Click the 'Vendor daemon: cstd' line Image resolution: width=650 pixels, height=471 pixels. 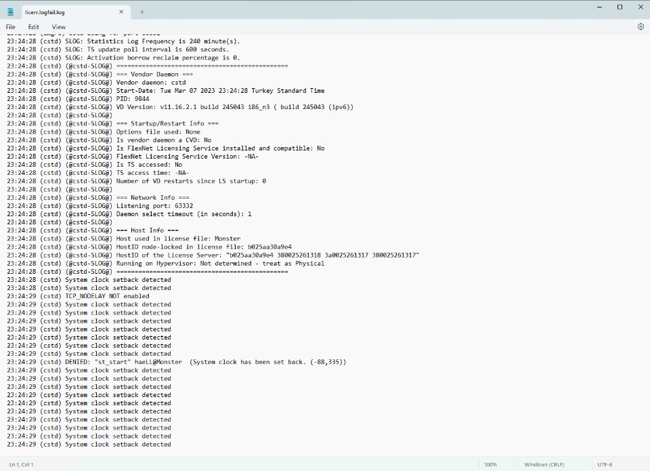[x=96, y=82]
